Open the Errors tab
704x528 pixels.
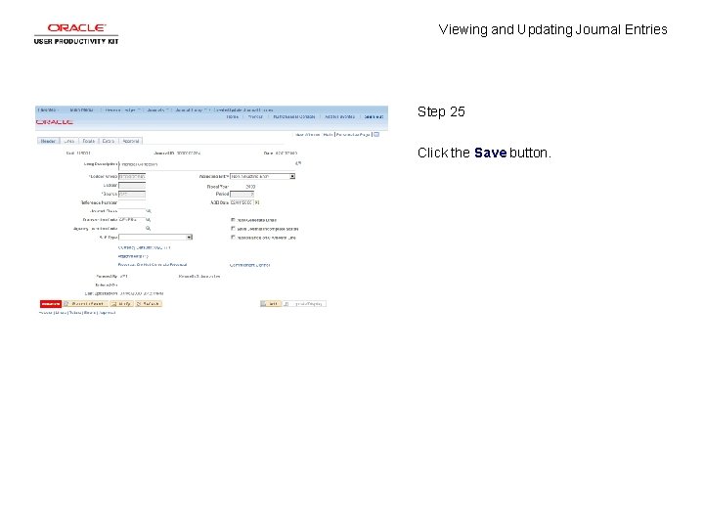109,141
